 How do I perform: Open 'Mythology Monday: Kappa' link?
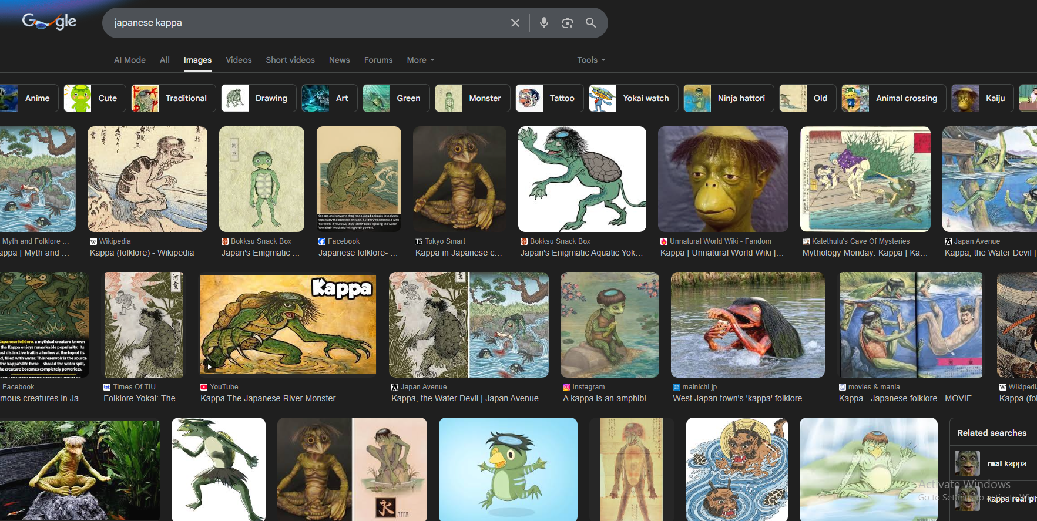[x=865, y=253]
